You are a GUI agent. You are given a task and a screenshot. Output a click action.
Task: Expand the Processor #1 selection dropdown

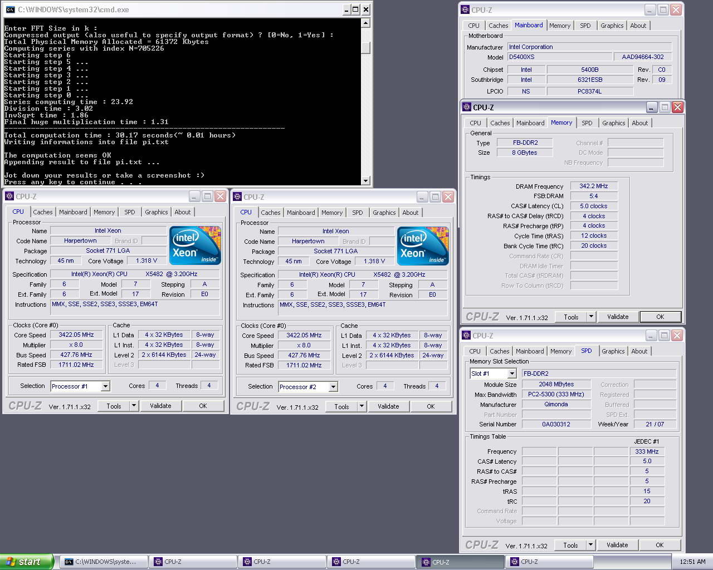pyautogui.click(x=105, y=386)
